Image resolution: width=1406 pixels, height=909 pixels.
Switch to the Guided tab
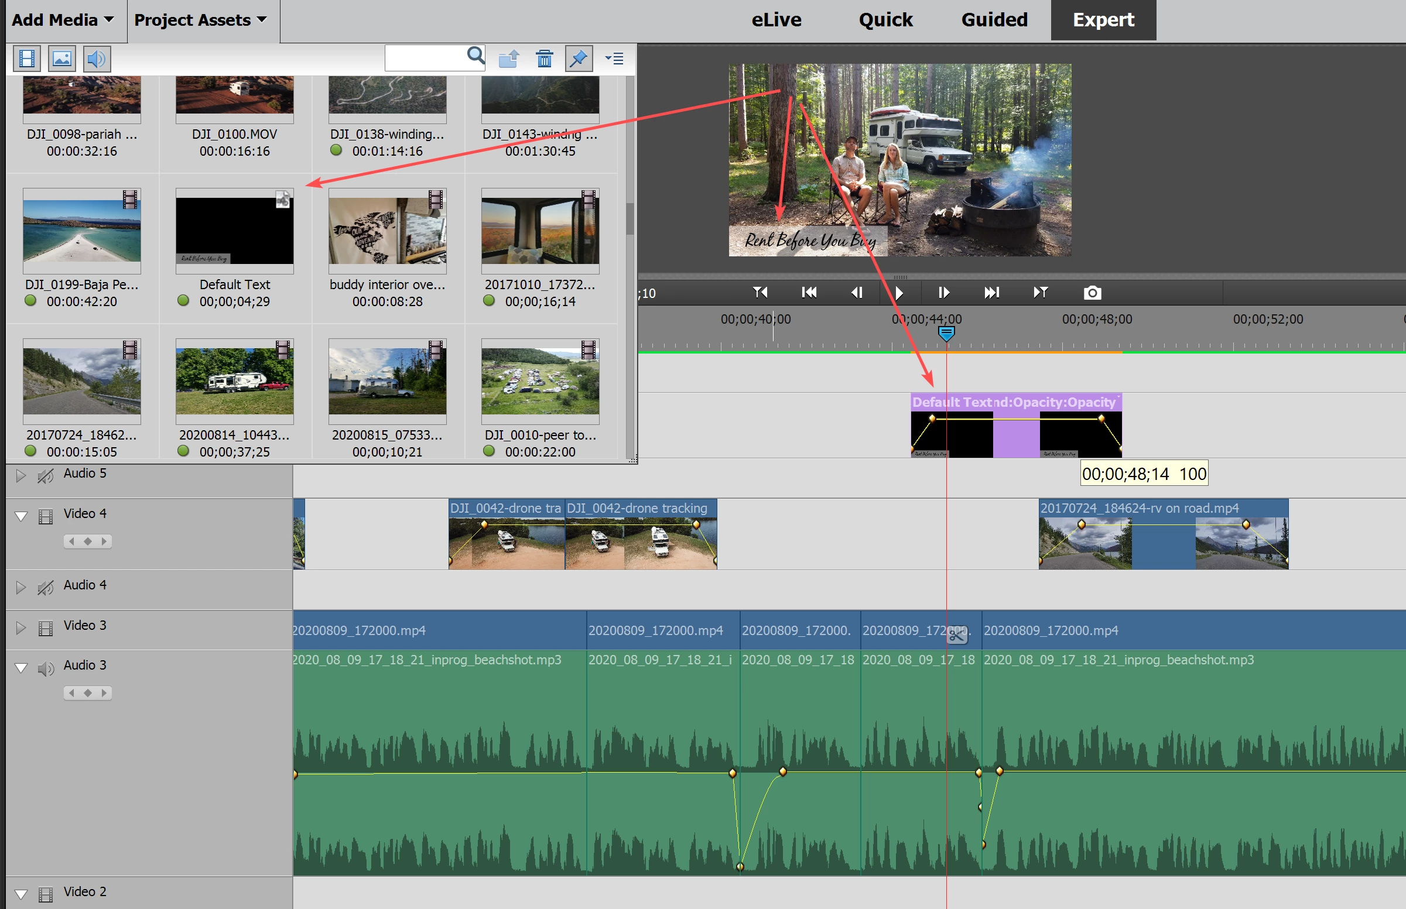coord(994,20)
